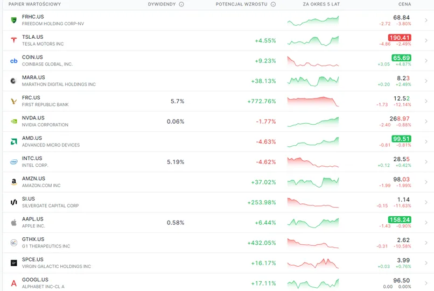Viewport: 434px width, 291px height.
Task: Click the First Republic Bank logo icon
Action: click(13, 101)
